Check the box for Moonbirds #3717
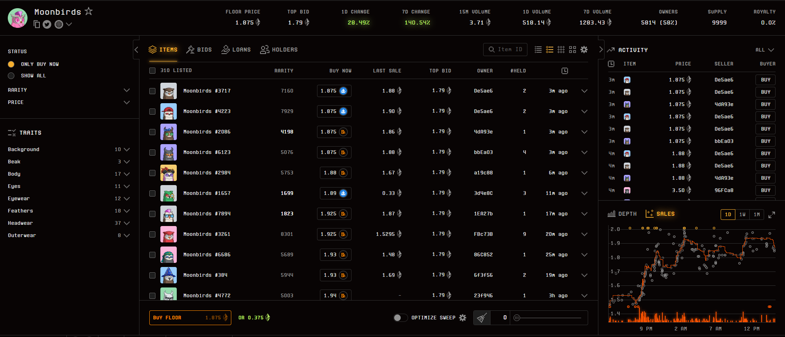The height and width of the screenshot is (337, 785). [153, 91]
